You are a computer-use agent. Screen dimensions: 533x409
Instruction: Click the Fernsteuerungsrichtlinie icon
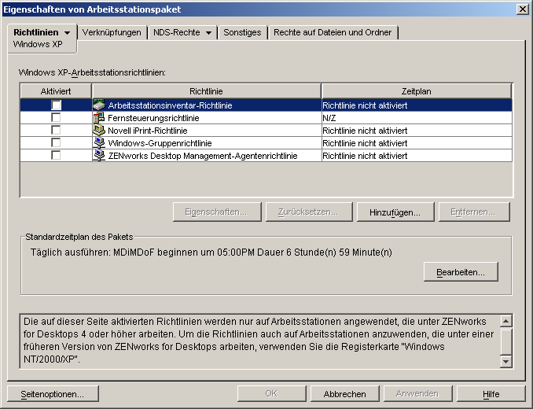99,117
